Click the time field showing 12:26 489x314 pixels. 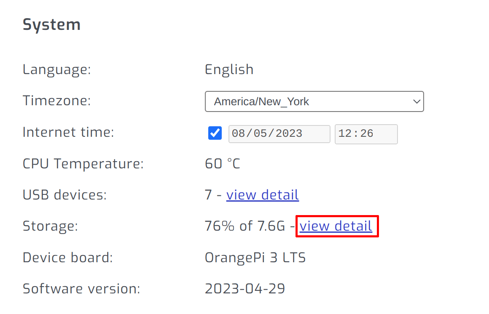pyautogui.click(x=365, y=134)
